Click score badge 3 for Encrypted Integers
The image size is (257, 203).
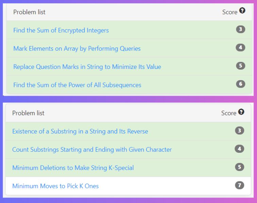coord(240,29)
